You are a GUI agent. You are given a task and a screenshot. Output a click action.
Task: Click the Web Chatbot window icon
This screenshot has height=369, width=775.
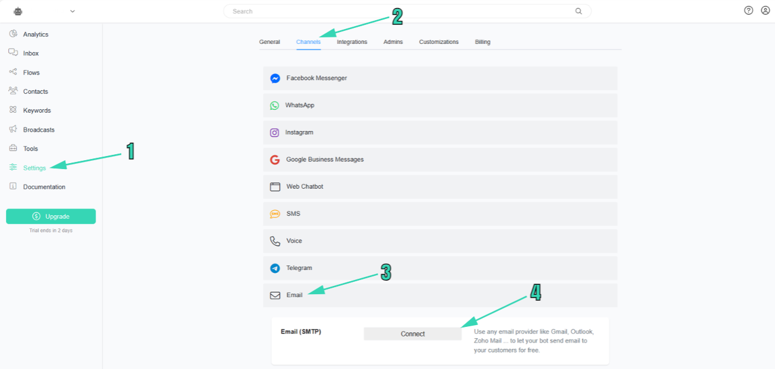click(275, 186)
